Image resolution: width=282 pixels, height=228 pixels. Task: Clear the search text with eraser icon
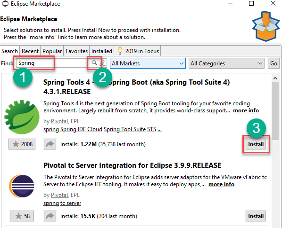point(103,63)
